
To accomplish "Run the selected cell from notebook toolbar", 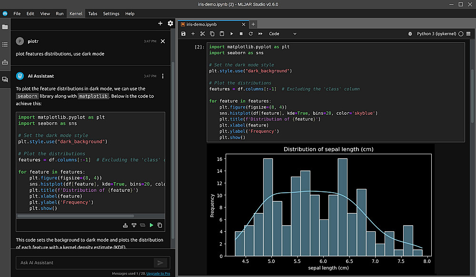I will pos(232,34).
